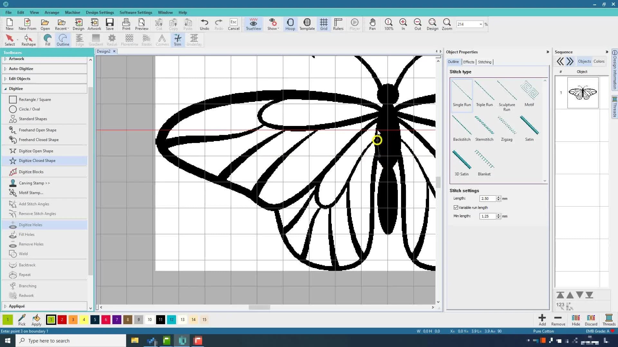Select color swatch number 5
The height and width of the screenshot is (347, 618).
(95, 319)
